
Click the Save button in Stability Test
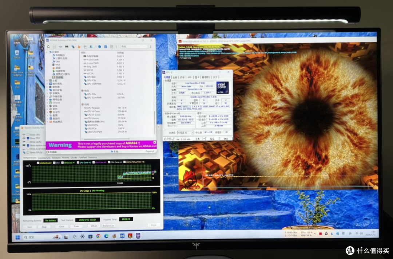76,226
